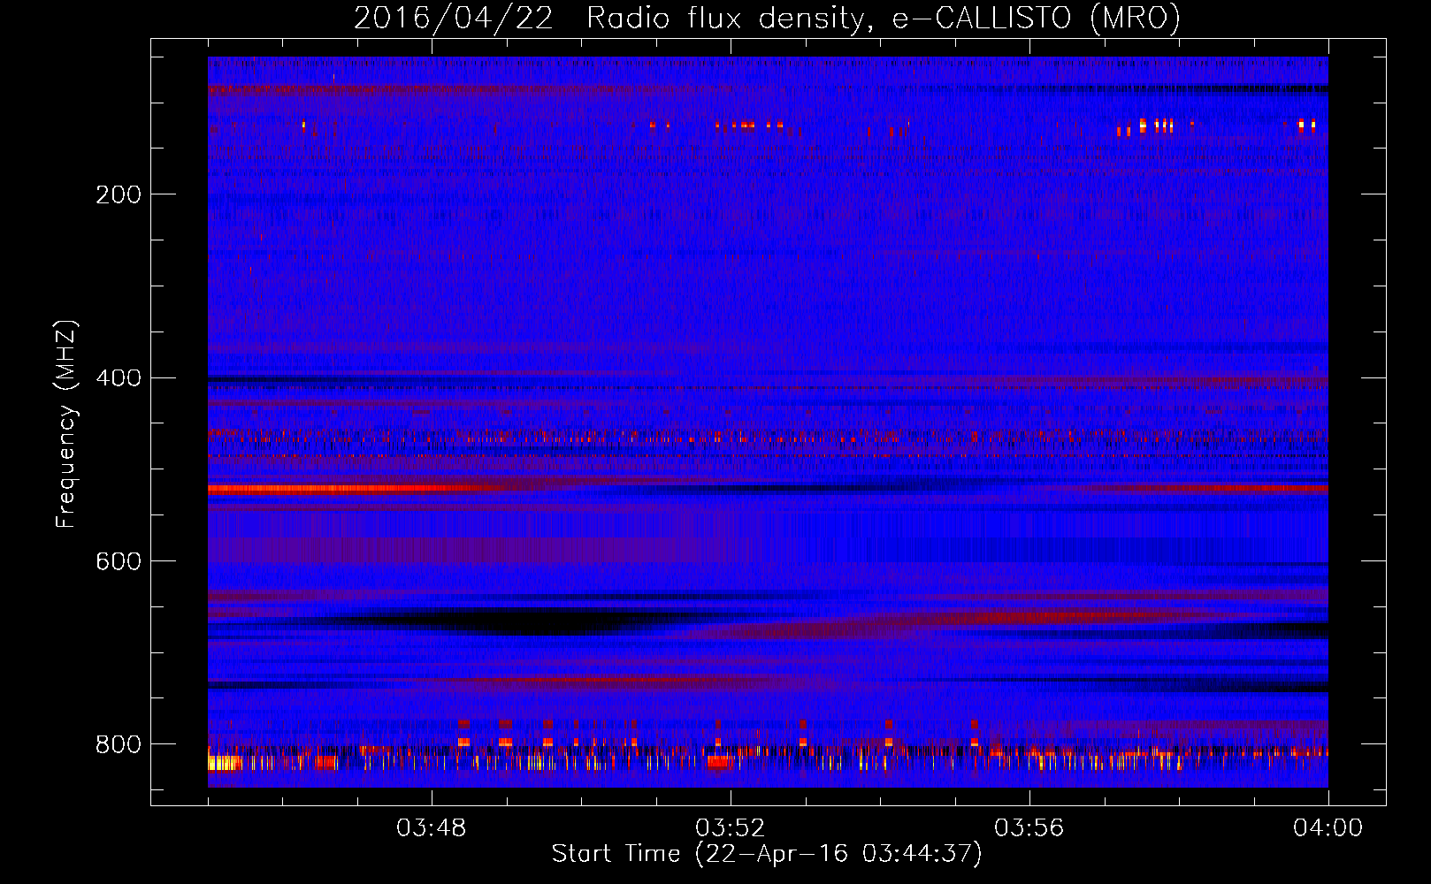This screenshot has width=1431, height=884.
Task: Click the 600 frequency tick label
Action: [119, 562]
